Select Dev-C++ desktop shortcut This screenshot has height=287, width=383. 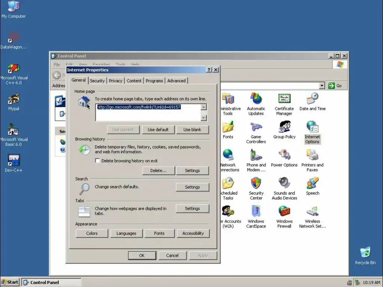click(13, 163)
